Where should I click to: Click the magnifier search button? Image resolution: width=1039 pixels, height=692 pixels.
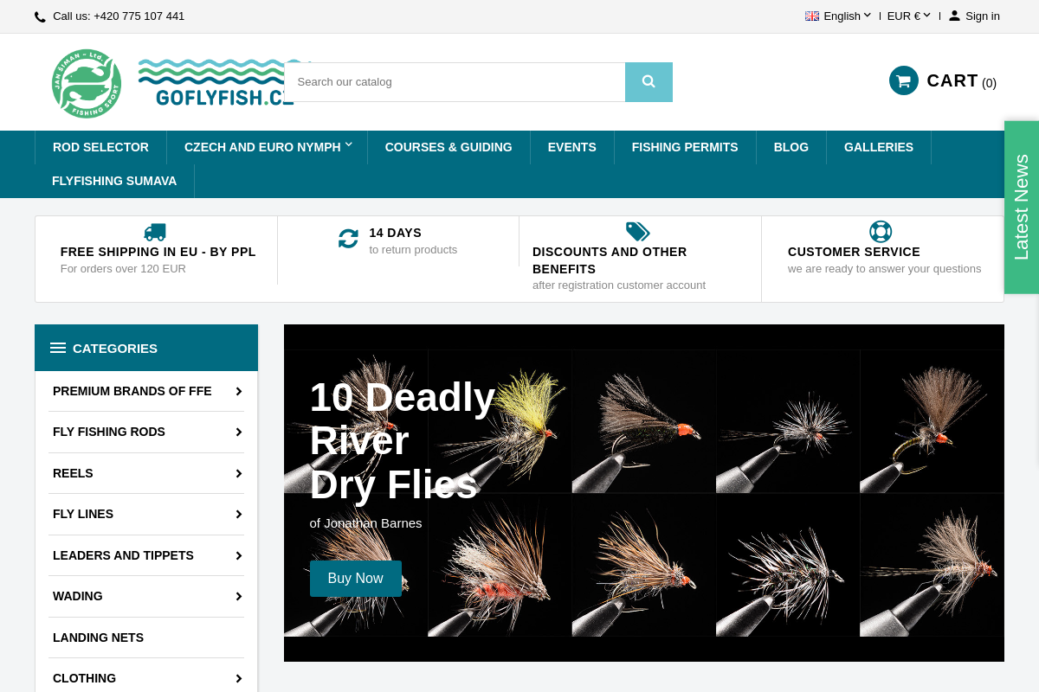[x=649, y=82]
